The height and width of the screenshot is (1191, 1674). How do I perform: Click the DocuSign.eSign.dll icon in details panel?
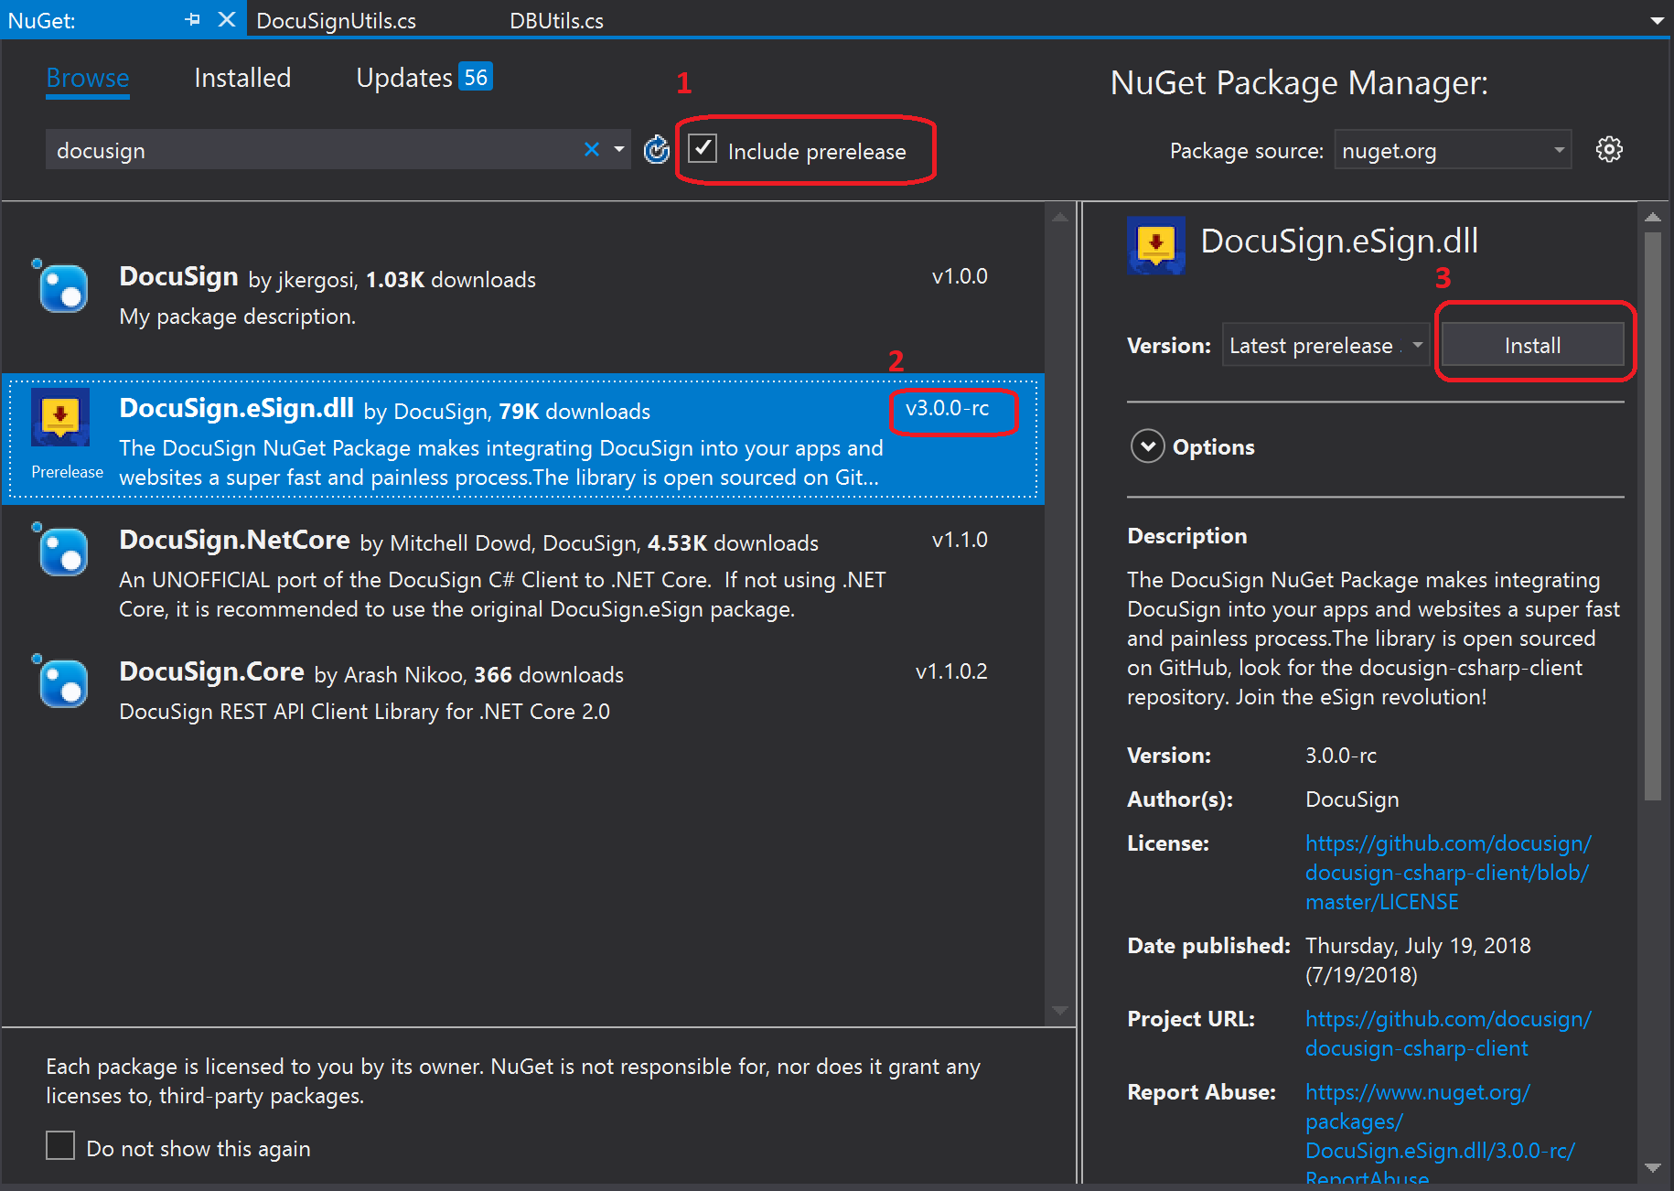[1155, 245]
